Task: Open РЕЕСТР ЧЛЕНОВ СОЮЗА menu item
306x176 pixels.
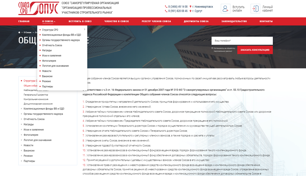Action: point(156,21)
